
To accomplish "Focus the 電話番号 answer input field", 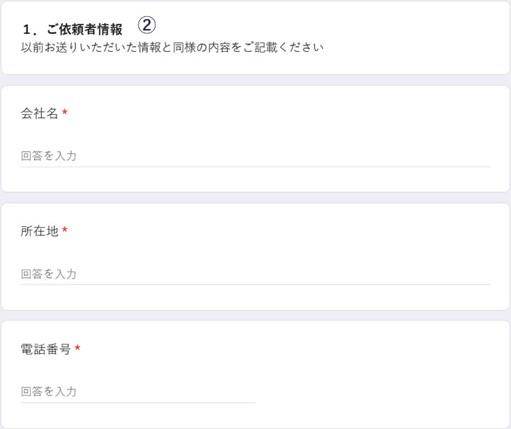I will (x=138, y=391).
